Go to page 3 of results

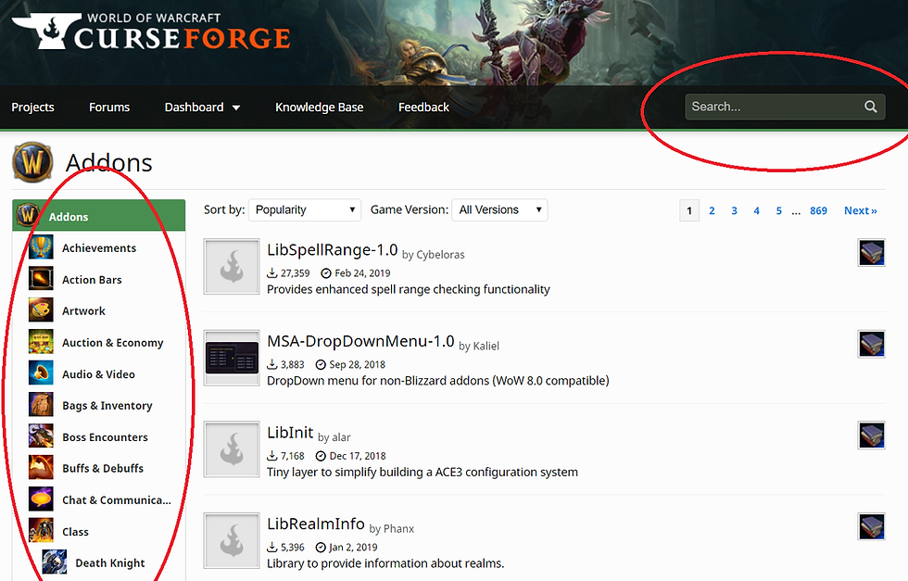tap(734, 211)
